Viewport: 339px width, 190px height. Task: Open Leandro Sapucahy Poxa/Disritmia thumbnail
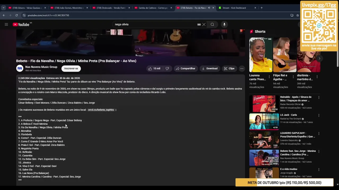264,140
